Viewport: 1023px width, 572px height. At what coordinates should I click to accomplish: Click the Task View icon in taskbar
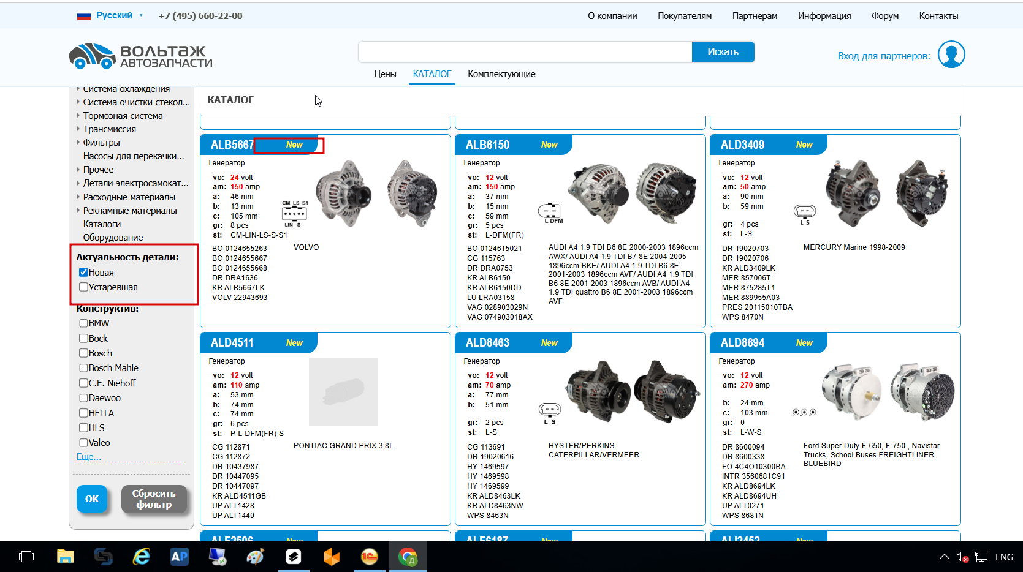tap(26, 557)
